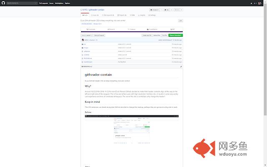Open Pull requests in top navigation
The image size is (267, 167).
pos(43,3)
